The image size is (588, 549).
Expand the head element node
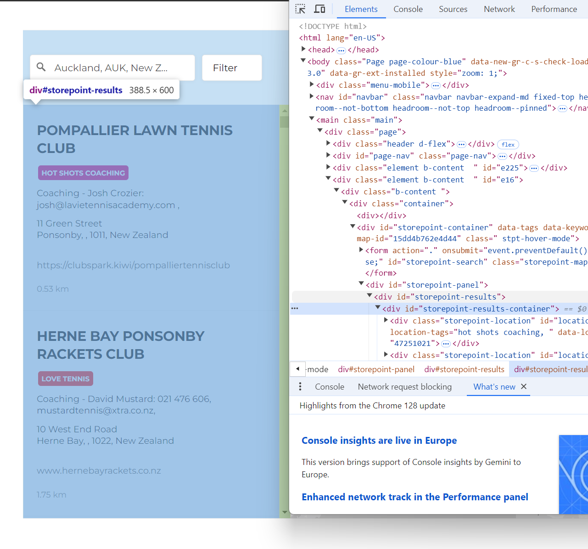(x=303, y=49)
